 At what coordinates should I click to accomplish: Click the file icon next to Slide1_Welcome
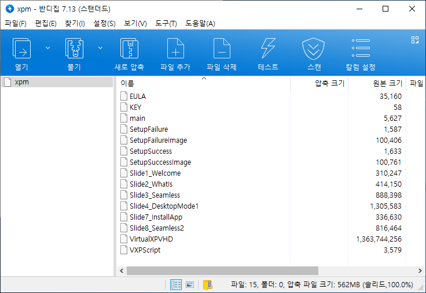[x=124, y=173]
